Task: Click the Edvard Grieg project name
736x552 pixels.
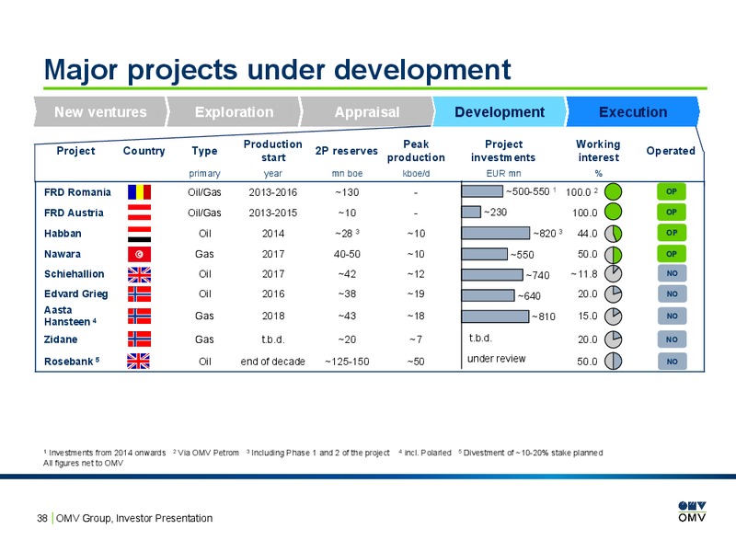Action: tap(76, 293)
